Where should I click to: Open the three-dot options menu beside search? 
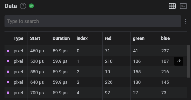(185, 21)
